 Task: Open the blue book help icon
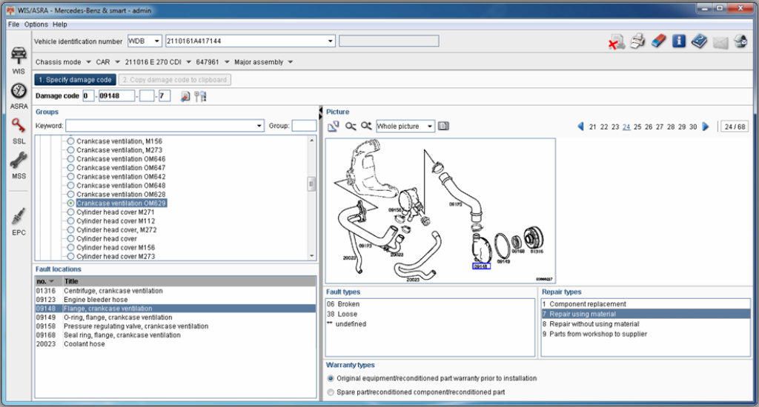pos(700,41)
